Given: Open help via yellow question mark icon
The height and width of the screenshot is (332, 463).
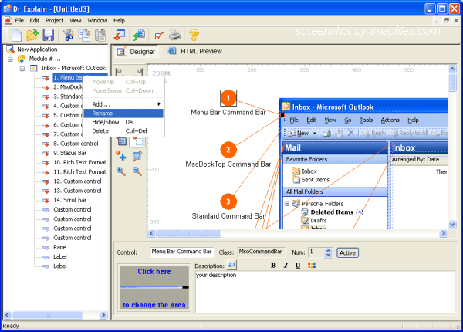Looking at the screenshot, I should (194, 35).
